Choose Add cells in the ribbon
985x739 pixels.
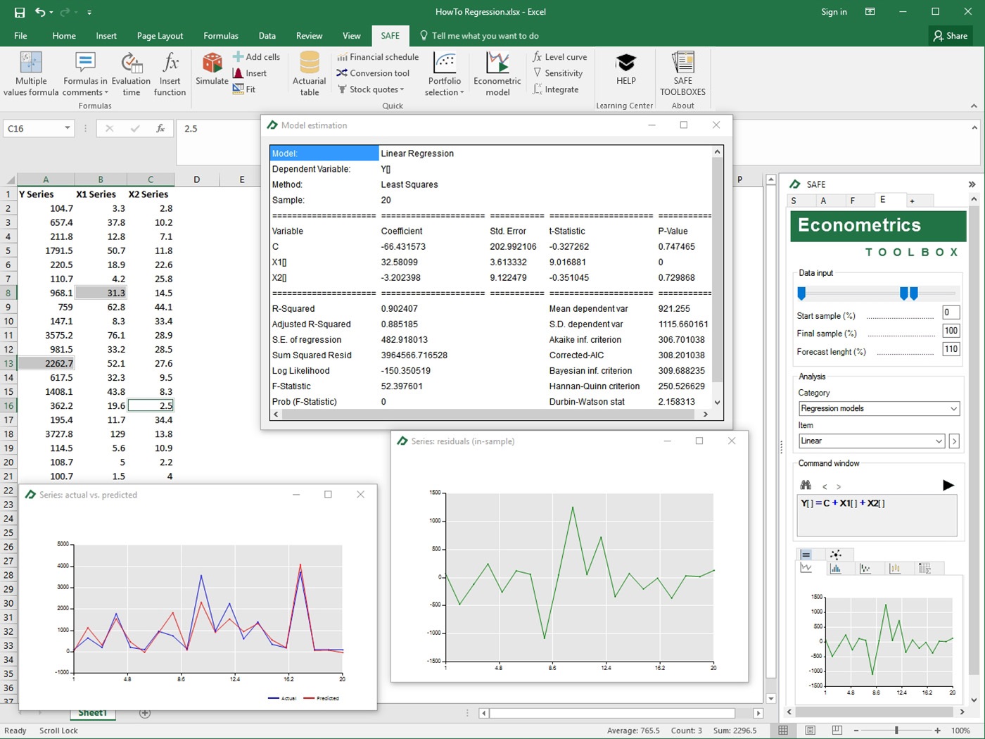pyautogui.click(x=256, y=57)
